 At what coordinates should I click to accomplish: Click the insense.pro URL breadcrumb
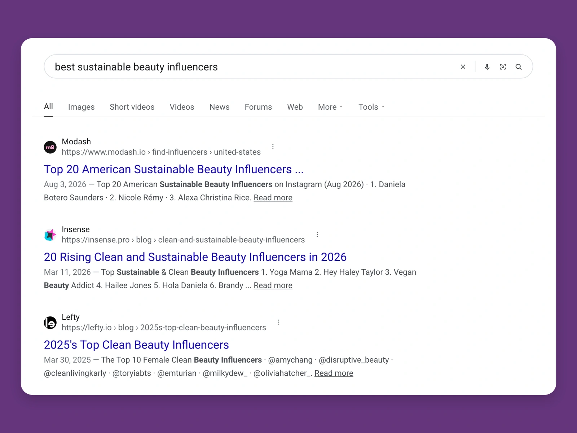(183, 240)
